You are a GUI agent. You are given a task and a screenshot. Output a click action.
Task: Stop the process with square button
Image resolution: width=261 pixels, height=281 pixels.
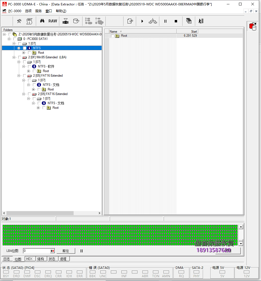[x=176, y=21]
